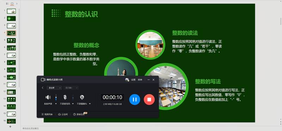Collapse slide panel with the chevron arrow
Viewport: 282px width, 131px height.
click(x=17, y=4)
